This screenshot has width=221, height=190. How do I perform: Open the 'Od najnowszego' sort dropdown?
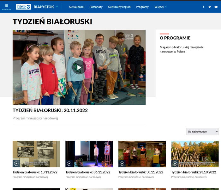(x=202, y=132)
